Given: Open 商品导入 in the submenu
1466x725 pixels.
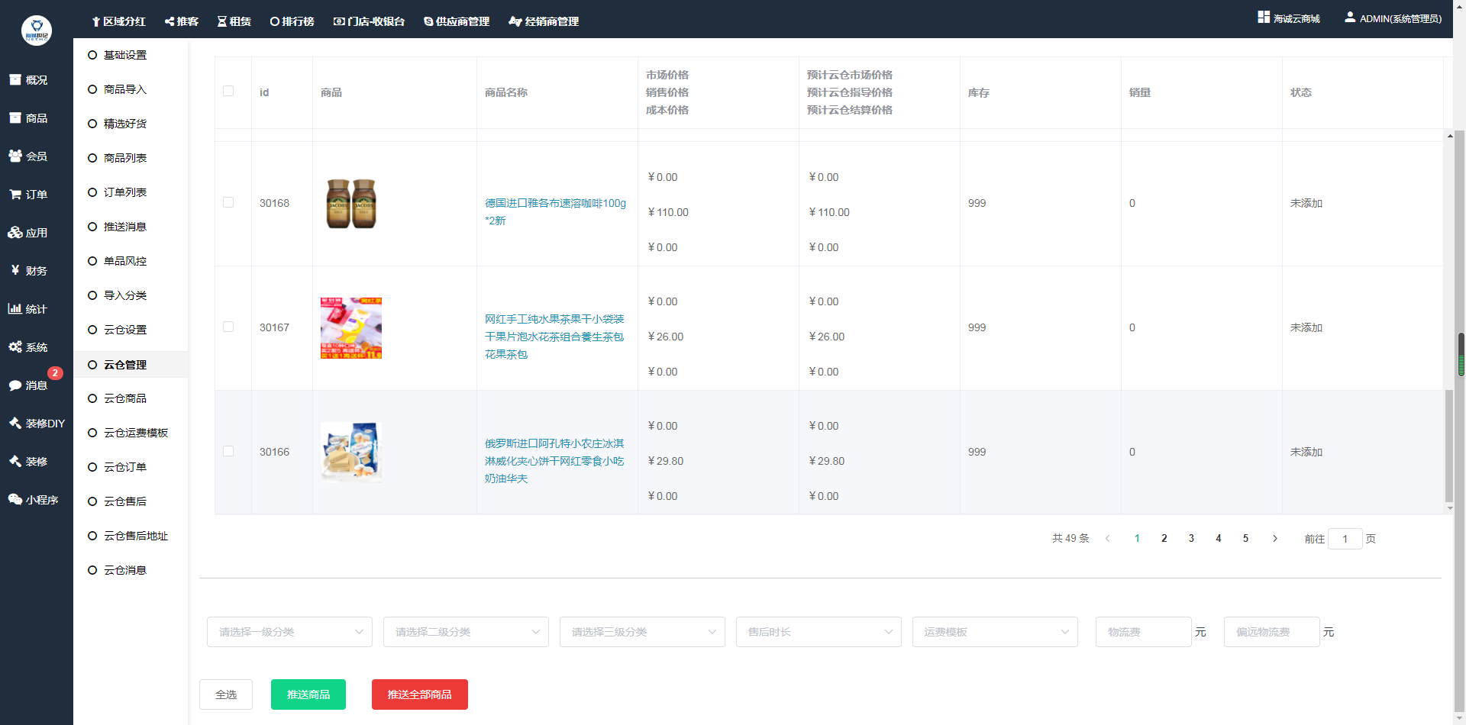Looking at the screenshot, I should 125,89.
